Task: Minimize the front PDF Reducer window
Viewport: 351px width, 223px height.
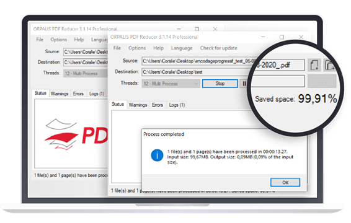Action: 263,37
